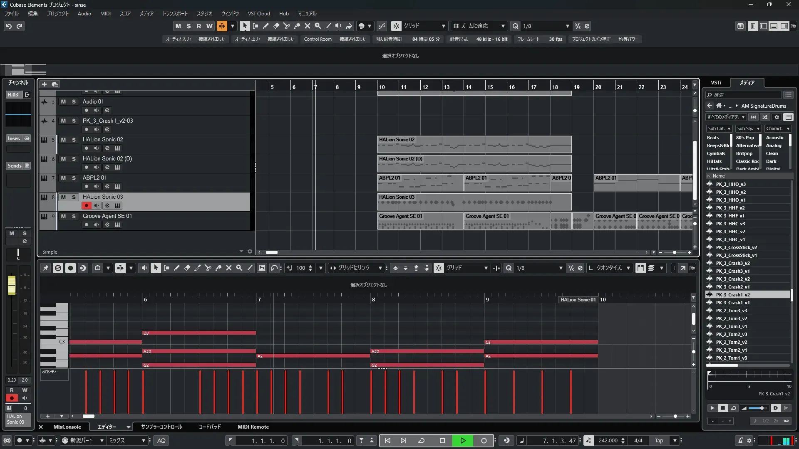This screenshot has height=449, width=799.
Task: Toggle record enable on HALion Sonic 03 track
Action: coord(86,205)
